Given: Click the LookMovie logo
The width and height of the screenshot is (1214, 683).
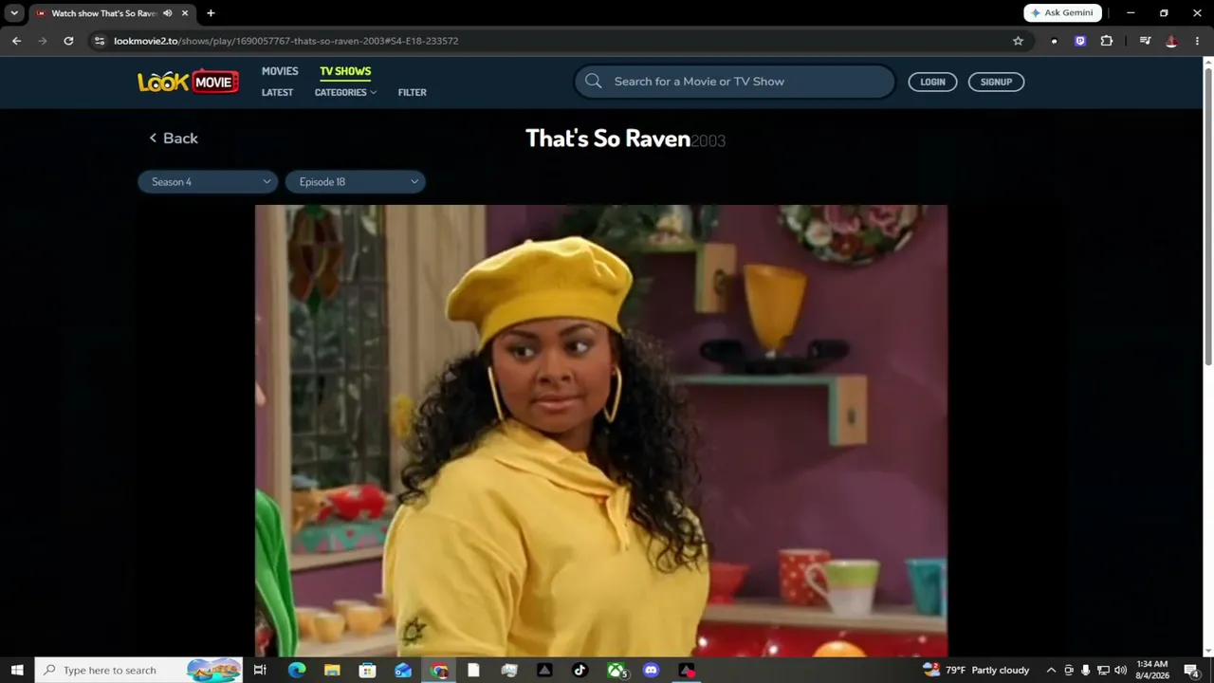Looking at the screenshot, I should point(188,82).
